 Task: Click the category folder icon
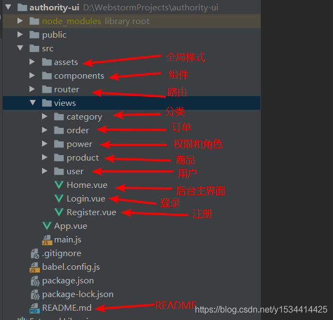59,117
